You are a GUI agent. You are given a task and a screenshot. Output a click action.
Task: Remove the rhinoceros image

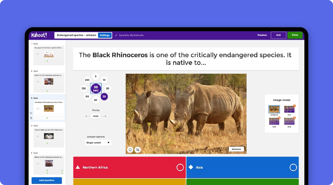point(236,149)
